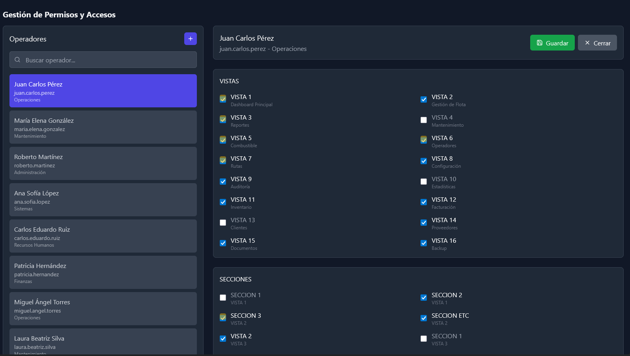Viewport: 630px width, 356px height.
Task: Select operator María Elena González
Action: [x=103, y=127]
